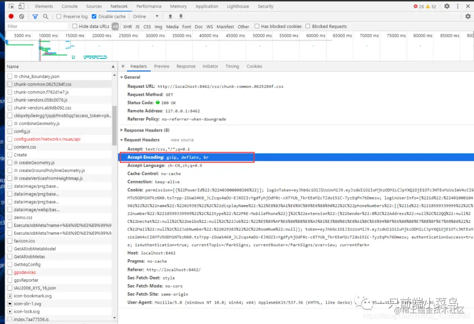This screenshot has width=474, height=324.
Task: Toggle the network filter funnel icon
Action: (35, 16)
